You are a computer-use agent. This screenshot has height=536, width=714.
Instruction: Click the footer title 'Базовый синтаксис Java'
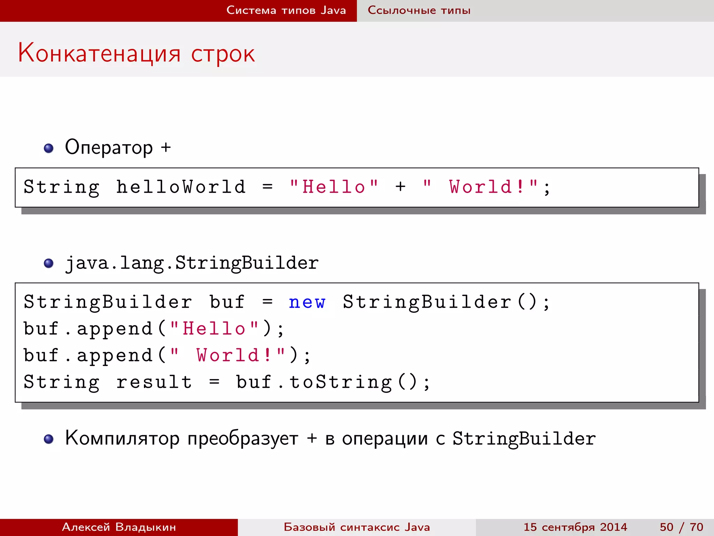tap(357, 527)
